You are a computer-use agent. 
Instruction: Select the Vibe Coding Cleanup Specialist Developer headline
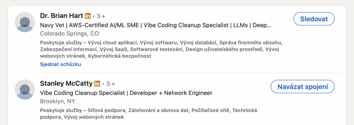(x=126, y=93)
